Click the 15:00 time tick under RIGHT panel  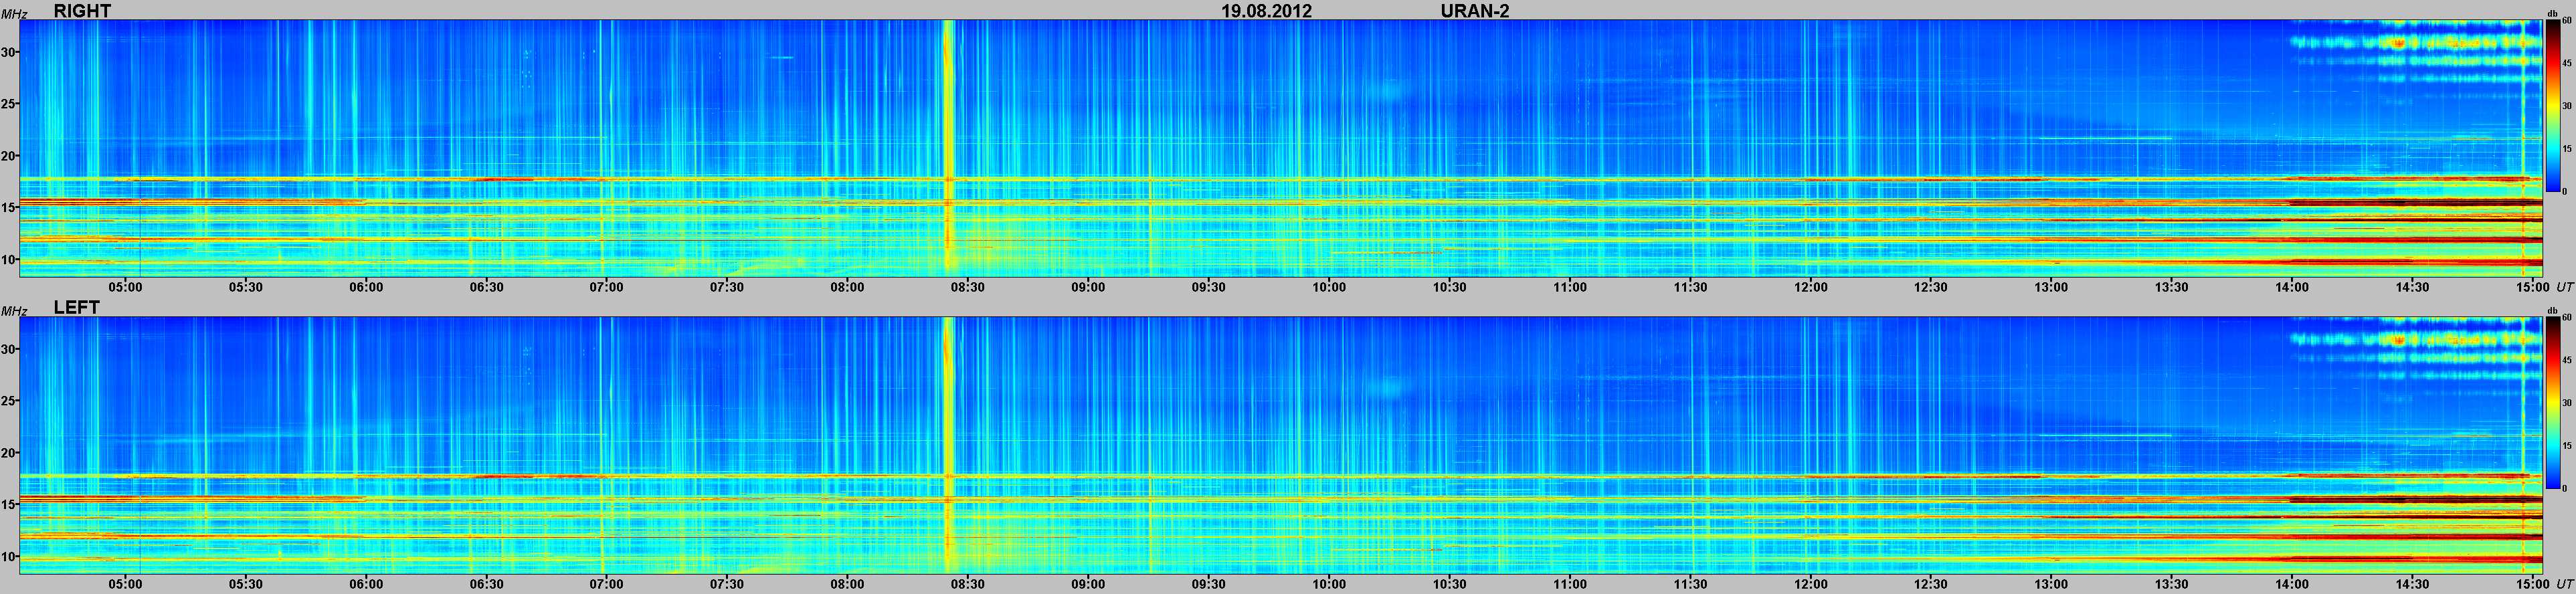point(2532,287)
